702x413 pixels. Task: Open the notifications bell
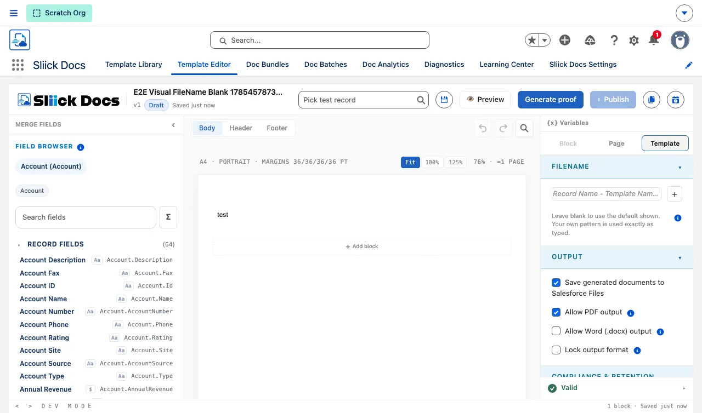pyautogui.click(x=653, y=40)
